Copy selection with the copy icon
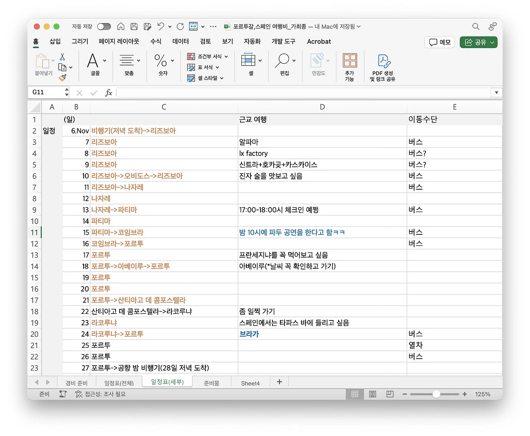The height and width of the screenshot is (436, 530). (63, 67)
